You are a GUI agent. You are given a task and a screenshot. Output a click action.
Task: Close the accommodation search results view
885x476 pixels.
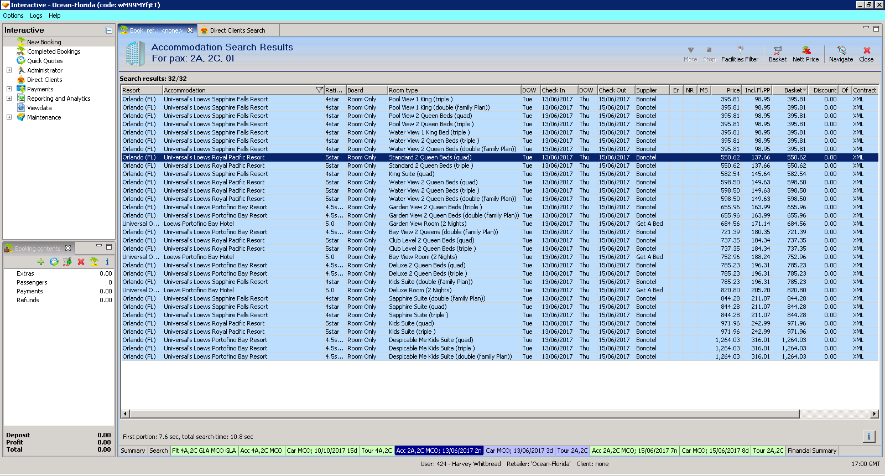(x=866, y=53)
